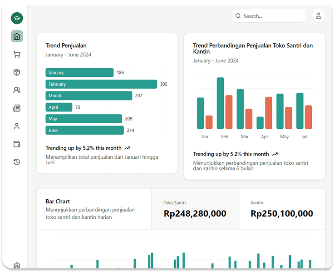Select the April bar showing 73

tap(59, 107)
